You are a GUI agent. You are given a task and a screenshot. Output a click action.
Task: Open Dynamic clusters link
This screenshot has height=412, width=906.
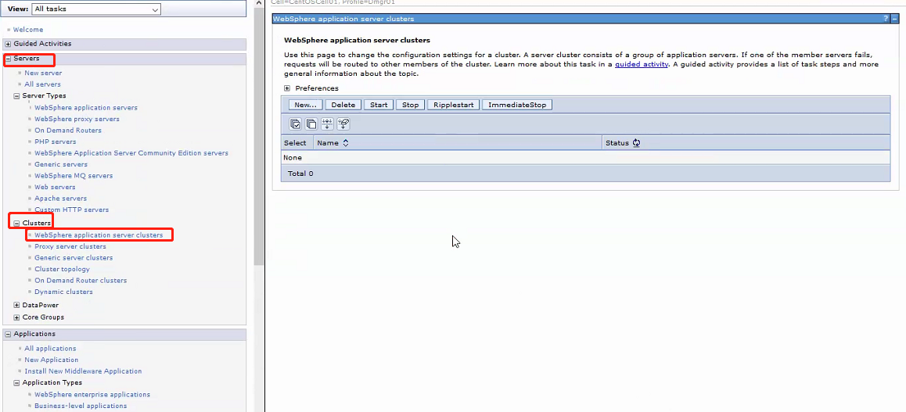(x=63, y=292)
